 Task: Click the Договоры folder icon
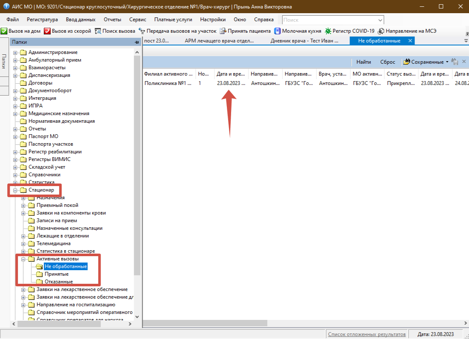(x=23, y=83)
